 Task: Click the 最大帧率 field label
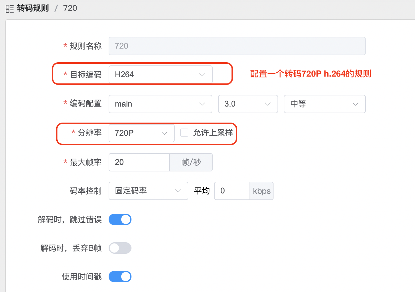(x=86, y=162)
